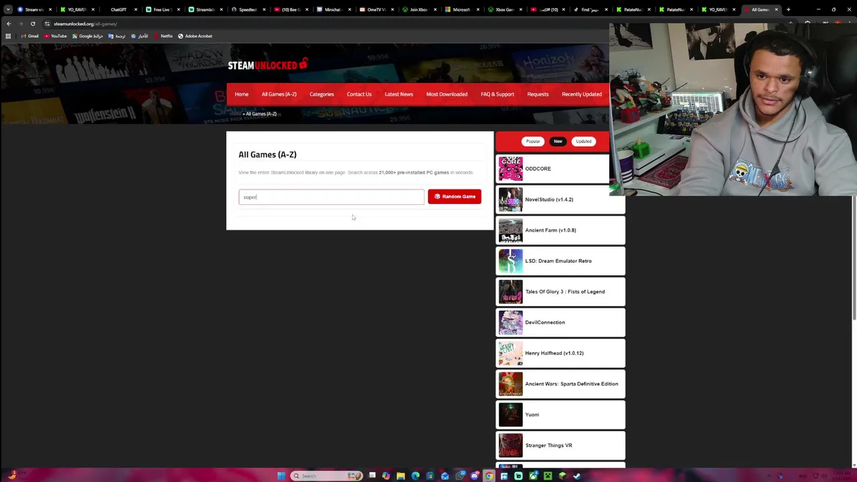Image resolution: width=857 pixels, height=482 pixels.
Task: Open the DevilConnection thumbnail
Action: tap(510, 323)
